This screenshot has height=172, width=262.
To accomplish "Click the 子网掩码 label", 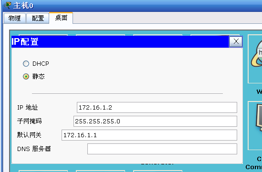I will [x=30, y=121].
